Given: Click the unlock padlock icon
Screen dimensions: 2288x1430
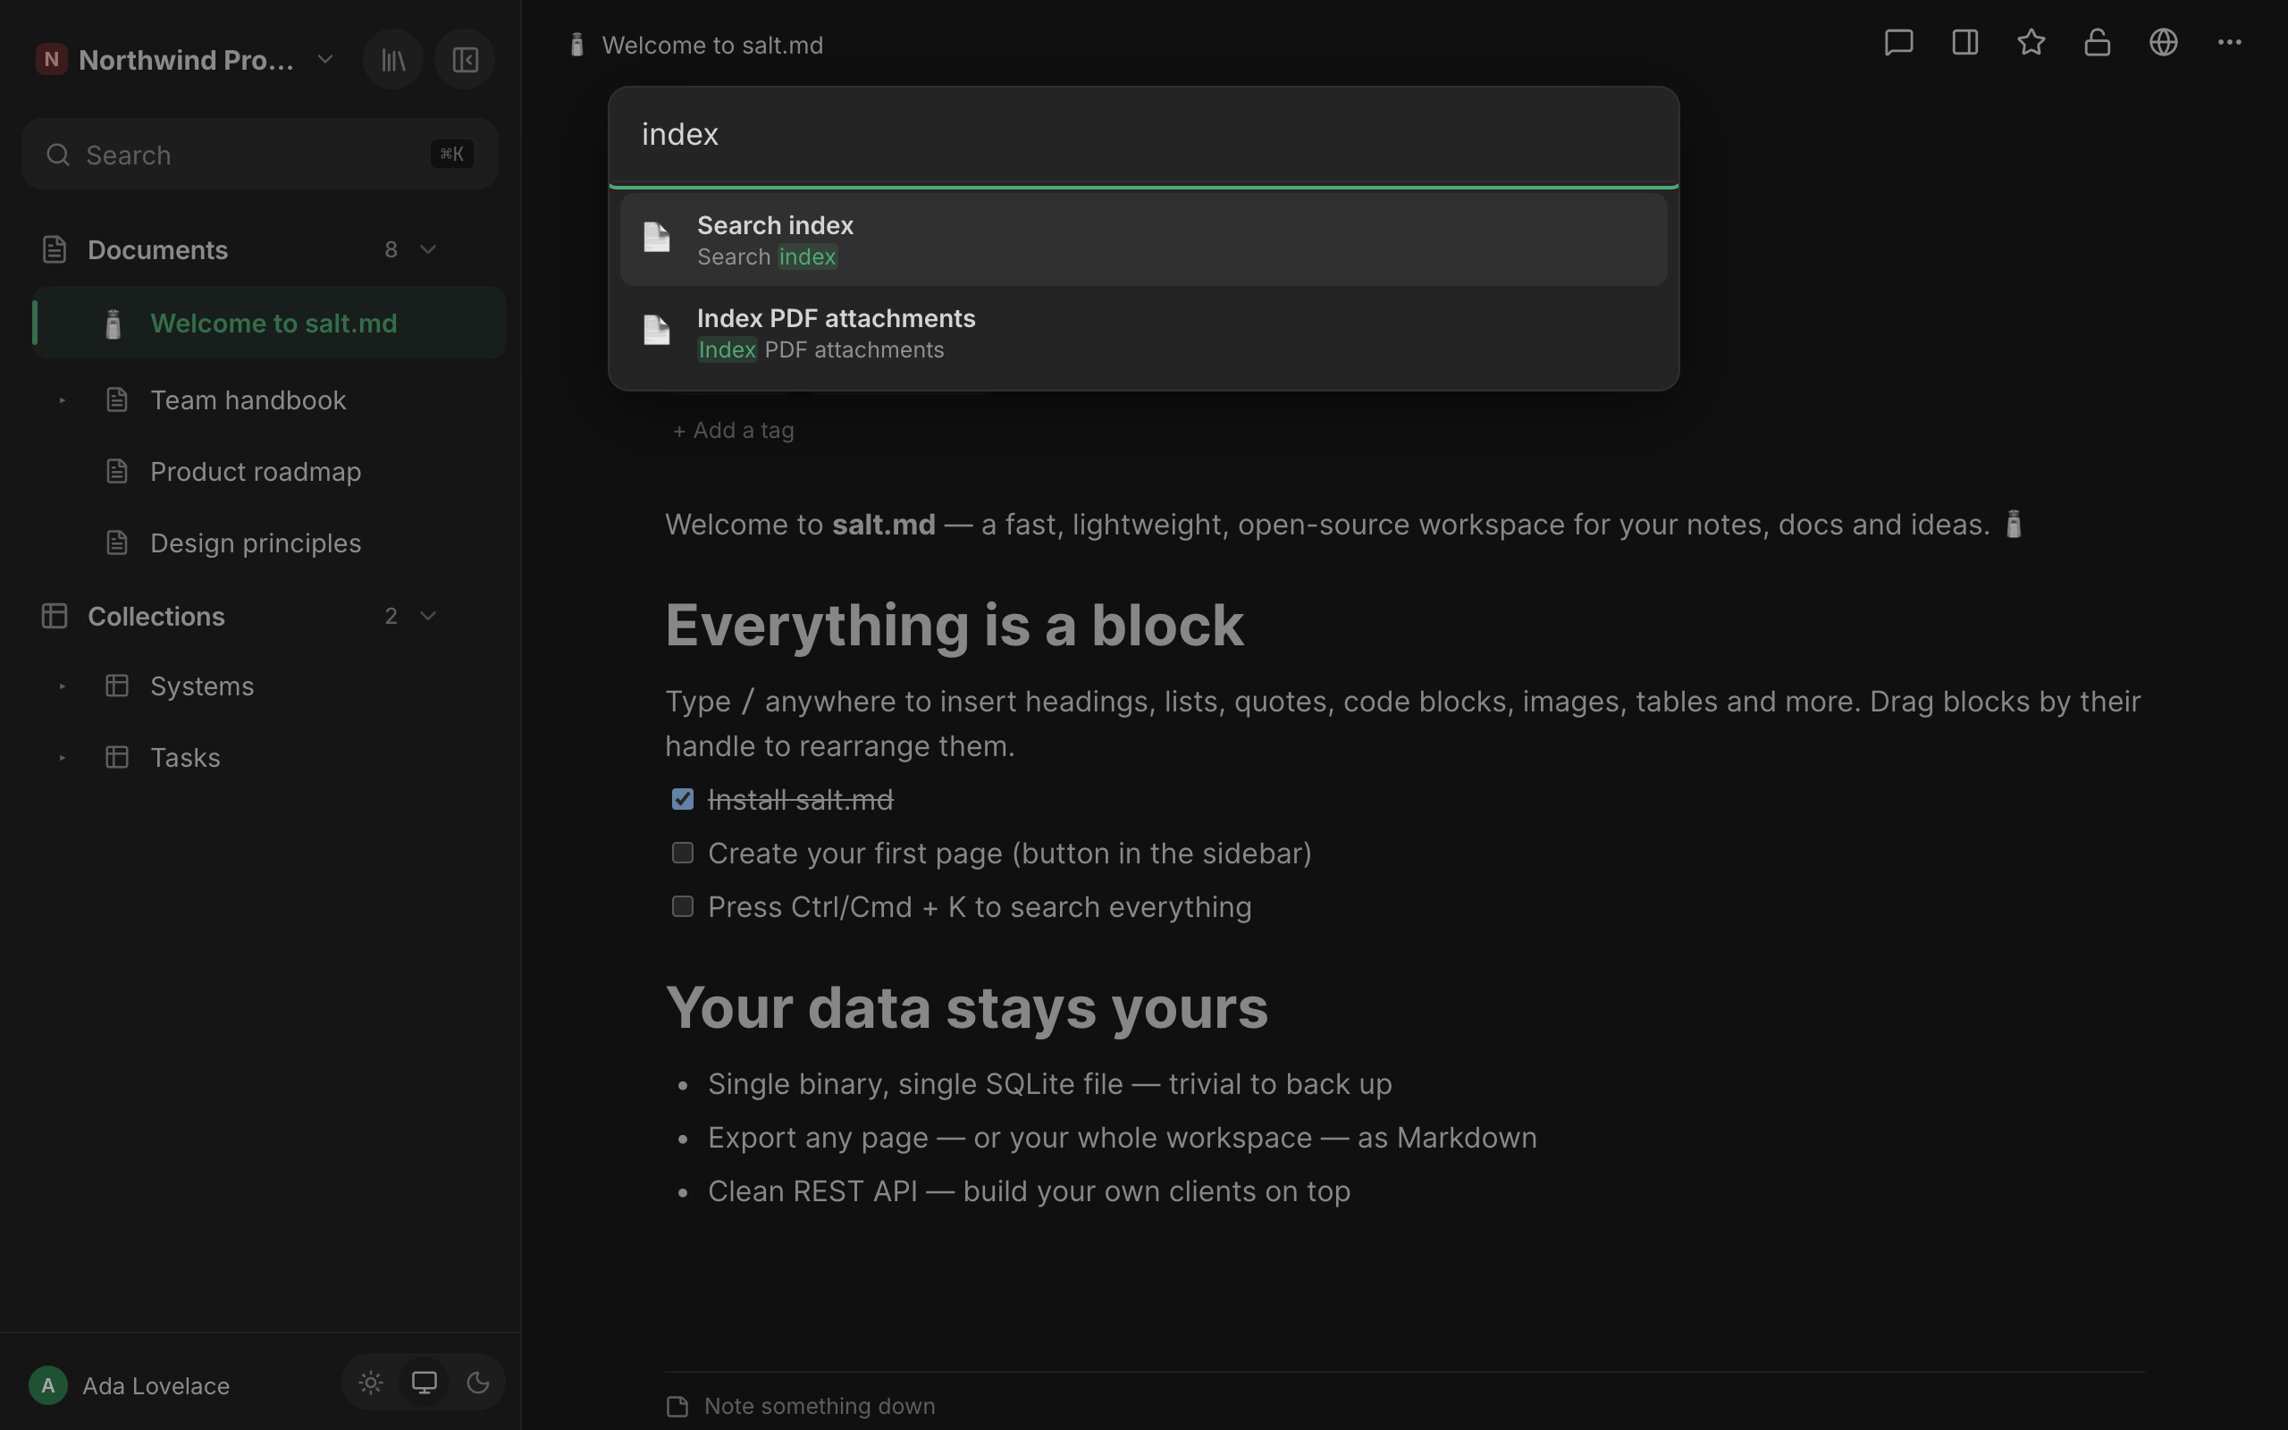Looking at the screenshot, I should (2097, 43).
